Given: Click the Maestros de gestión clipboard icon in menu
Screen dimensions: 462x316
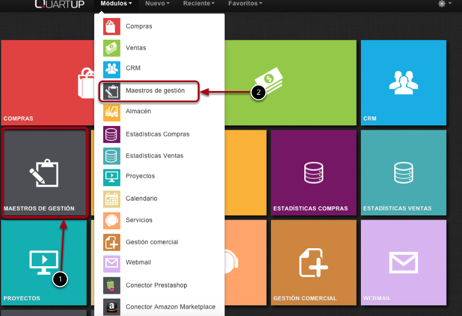Looking at the screenshot, I should (112, 91).
